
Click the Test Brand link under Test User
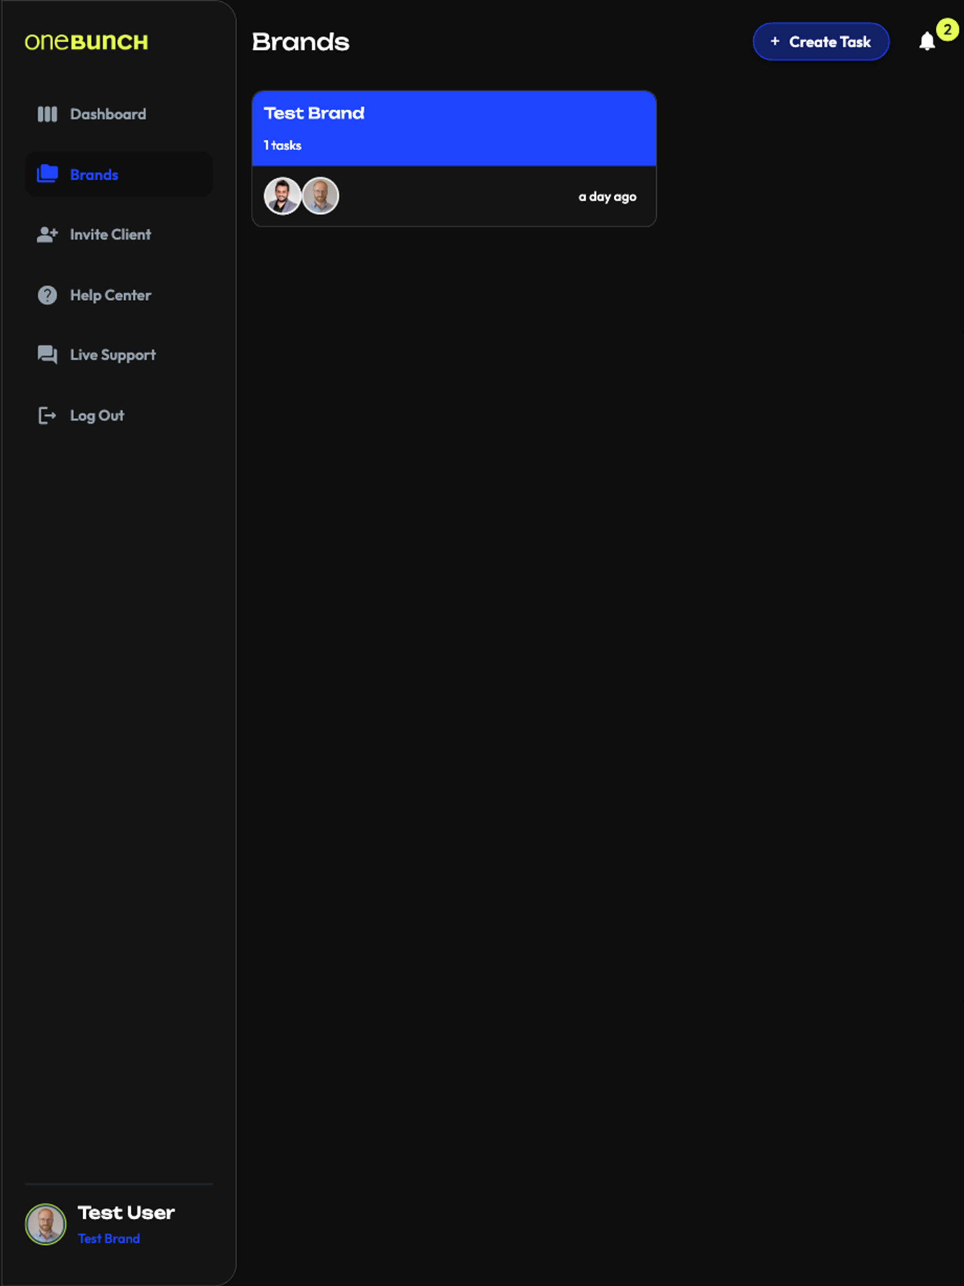109,1238
